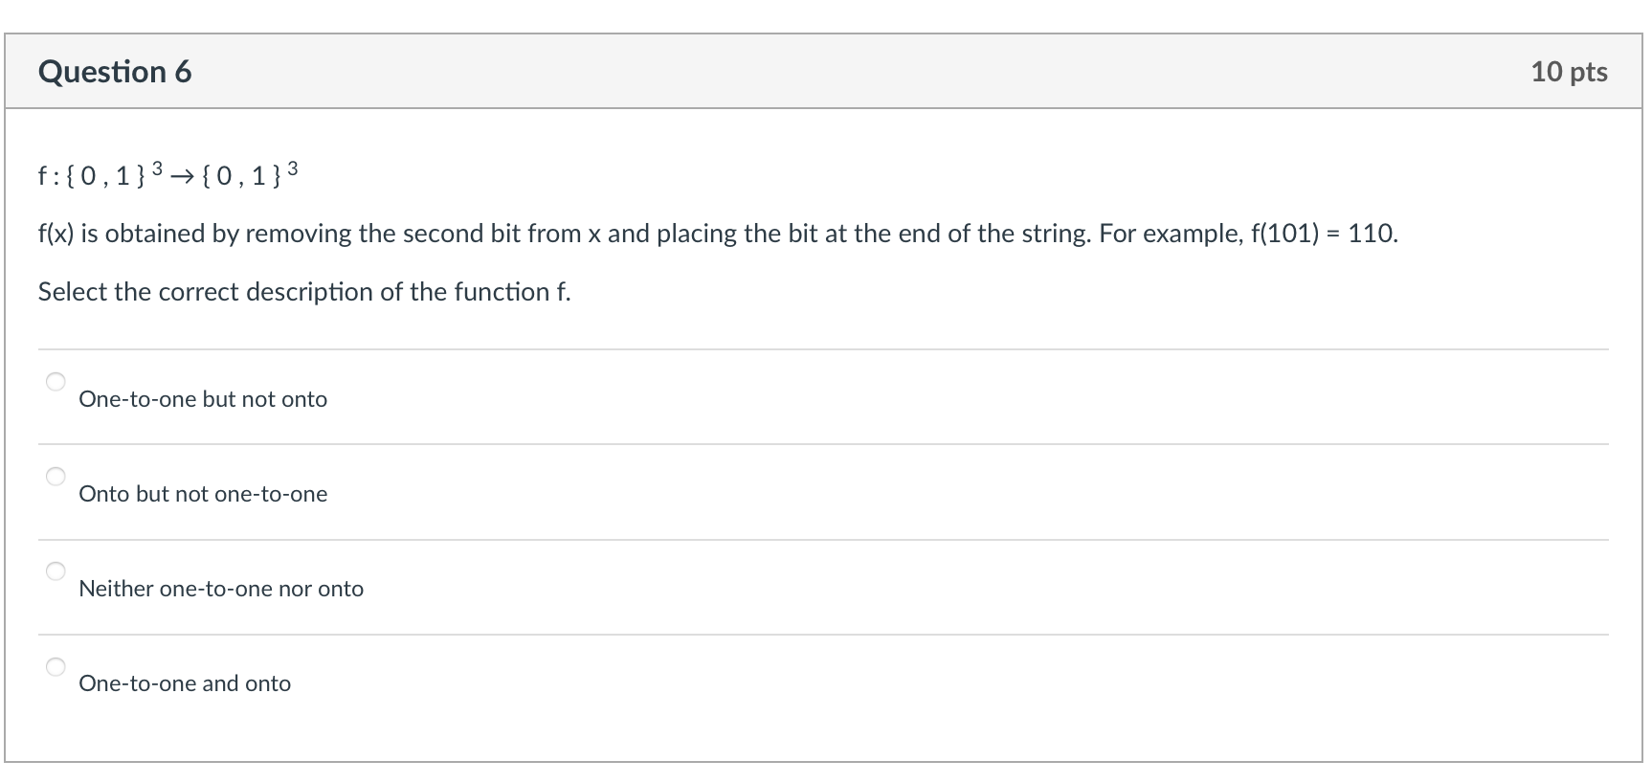Click the "Select the correct description" prompt text
Viewport: 1652px width, 783px height.
(x=304, y=291)
